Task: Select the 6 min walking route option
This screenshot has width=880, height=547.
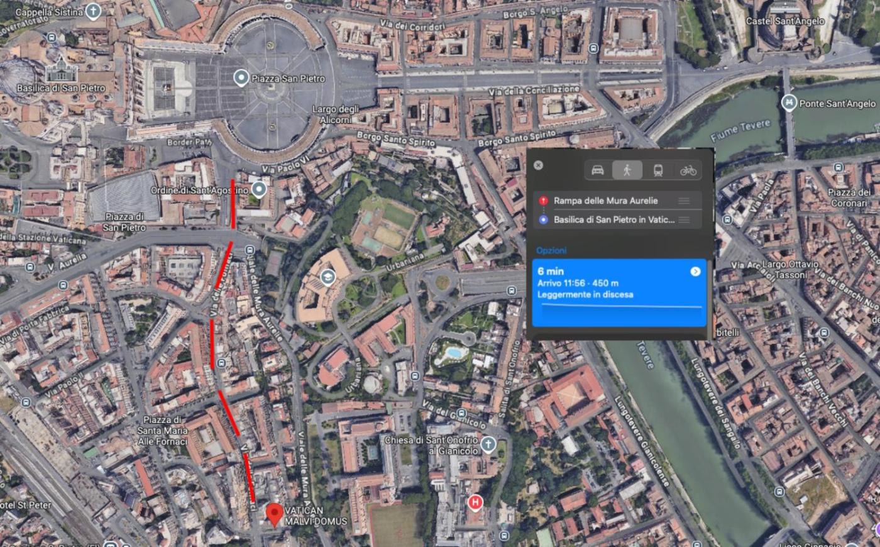Action: coord(619,293)
